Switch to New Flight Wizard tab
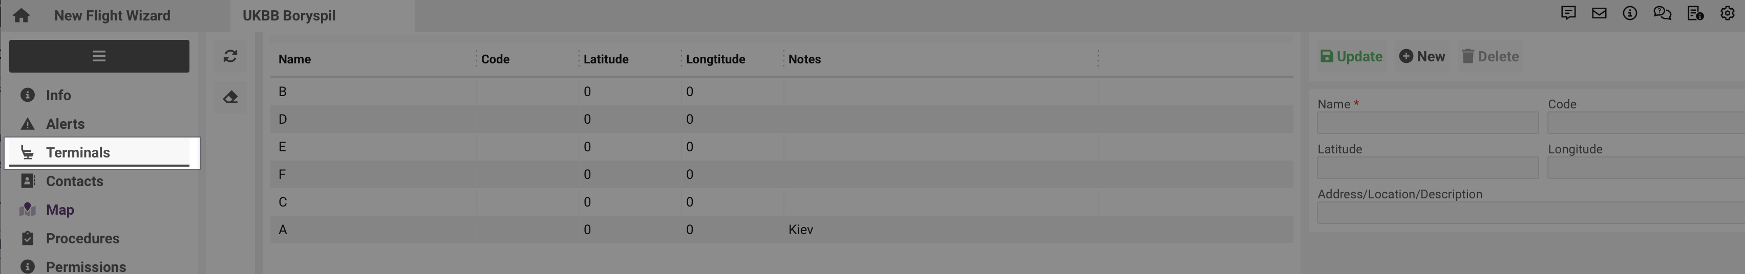Image resolution: width=1745 pixels, height=274 pixels. click(x=113, y=15)
